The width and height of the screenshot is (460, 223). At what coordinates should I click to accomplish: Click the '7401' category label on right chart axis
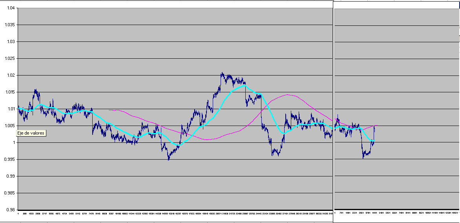(401, 213)
